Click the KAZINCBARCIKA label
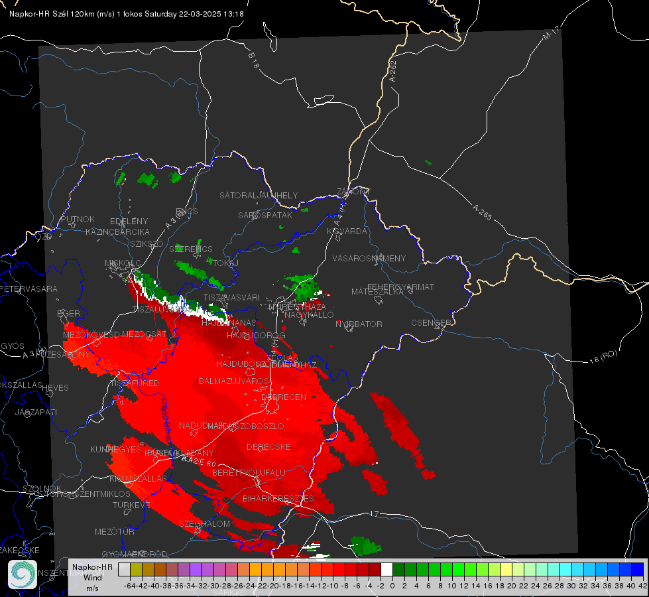This screenshot has width=649, height=597. [x=117, y=232]
